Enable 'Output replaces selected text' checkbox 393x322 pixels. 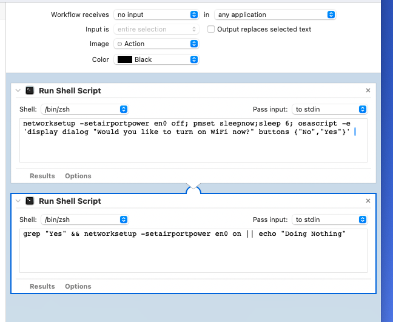tap(211, 29)
